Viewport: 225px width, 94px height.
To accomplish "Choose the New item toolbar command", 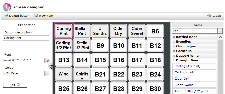I will click(44, 16).
